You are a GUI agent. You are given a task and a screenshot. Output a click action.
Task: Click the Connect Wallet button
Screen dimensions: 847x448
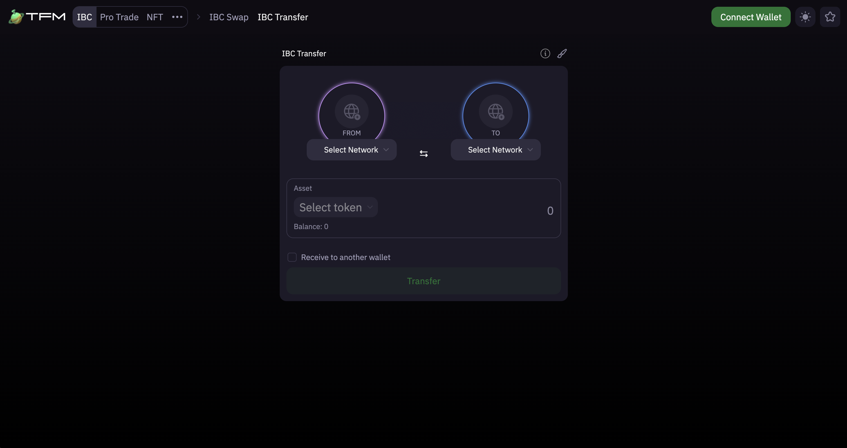click(751, 17)
